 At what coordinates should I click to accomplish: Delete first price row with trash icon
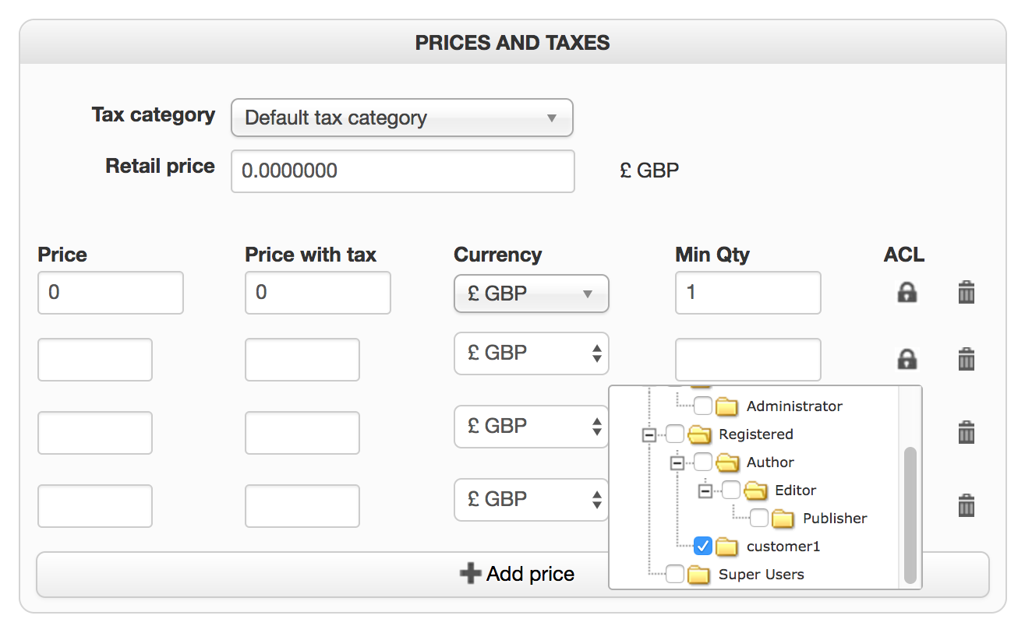(x=966, y=293)
